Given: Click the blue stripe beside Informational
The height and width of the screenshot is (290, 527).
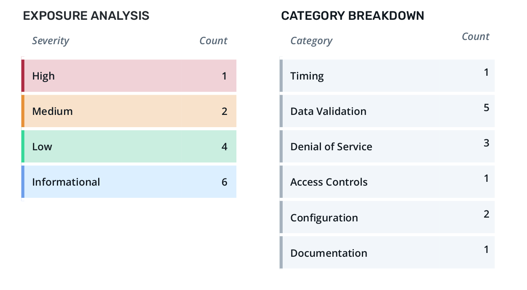Looking at the screenshot, I should [23, 182].
